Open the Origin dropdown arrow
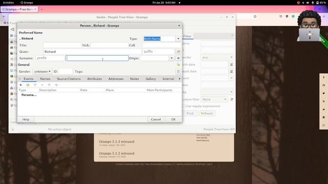The height and width of the screenshot is (184, 328). pyautogui.click(x=172, y=58)
